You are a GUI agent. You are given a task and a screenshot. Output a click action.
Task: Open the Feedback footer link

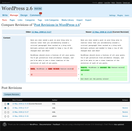tap(56, 124)
